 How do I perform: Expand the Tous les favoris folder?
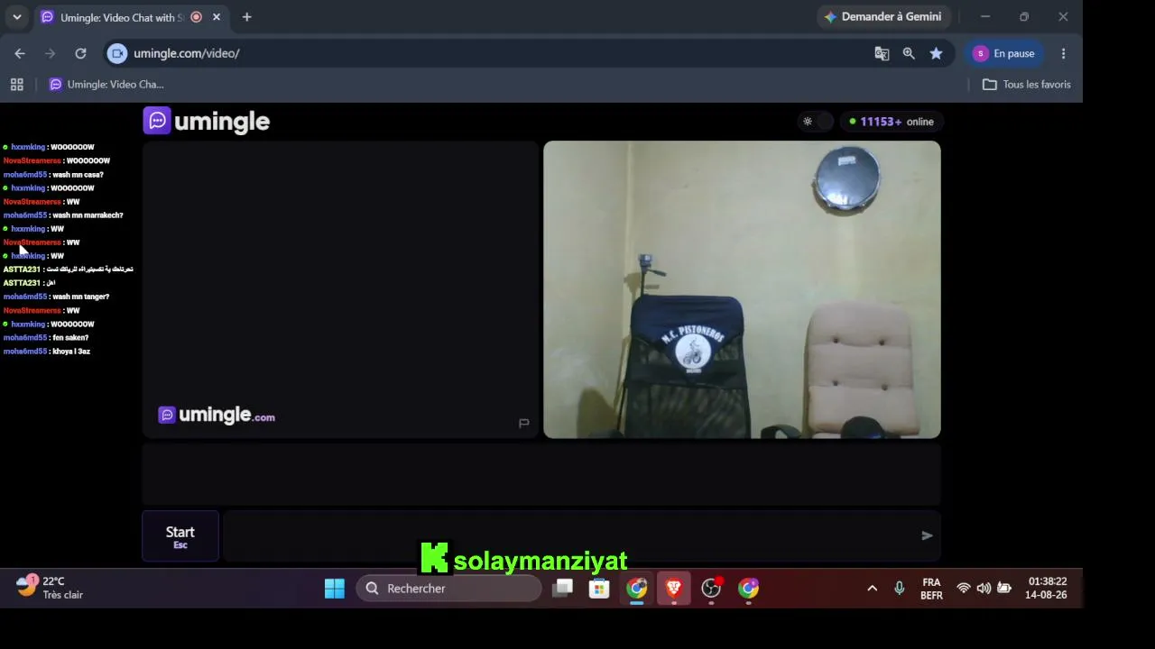1027,85
